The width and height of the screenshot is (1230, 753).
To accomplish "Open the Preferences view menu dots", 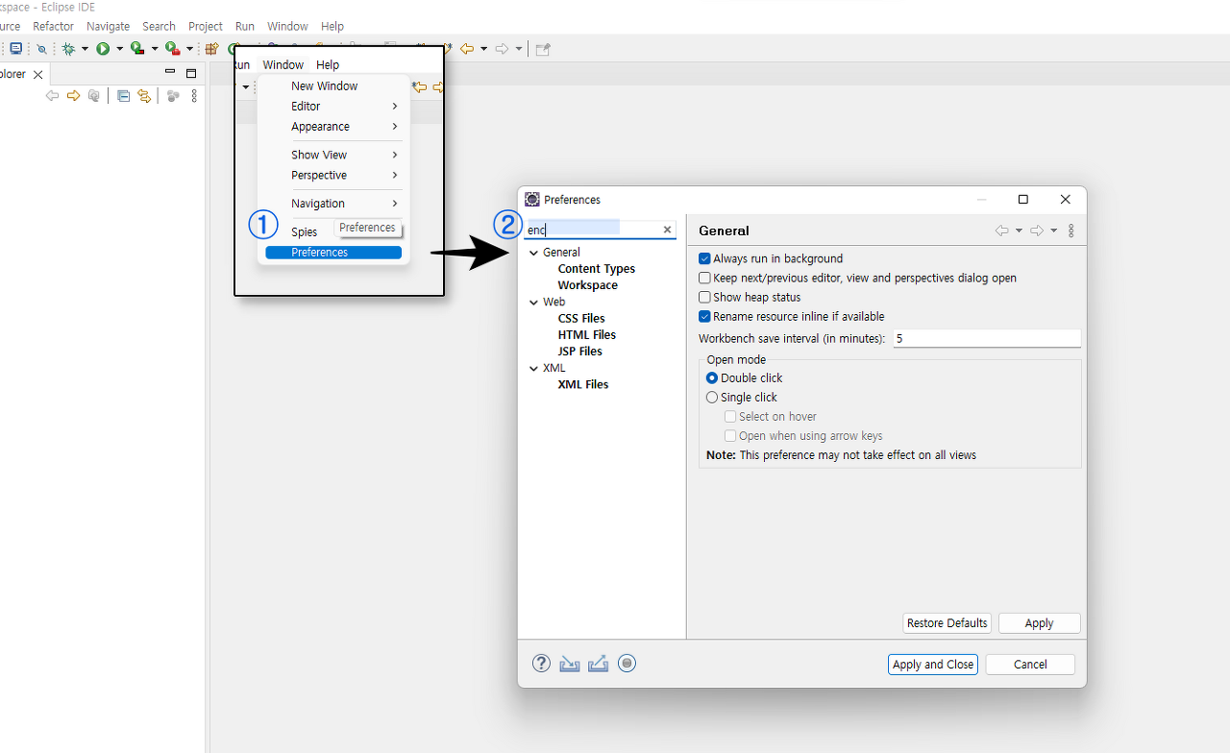I will (x=1071, y=231).
